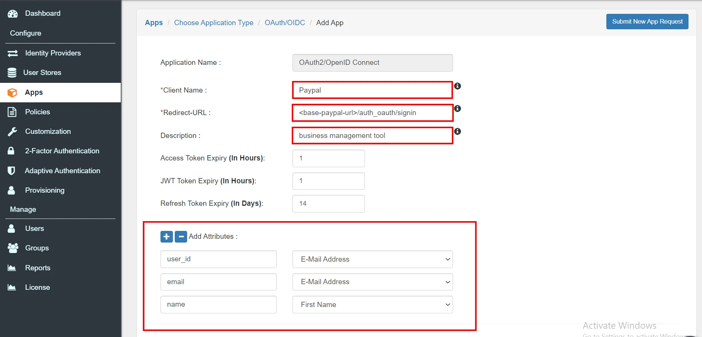Click the Customization wrench icon

coord(12,132)
